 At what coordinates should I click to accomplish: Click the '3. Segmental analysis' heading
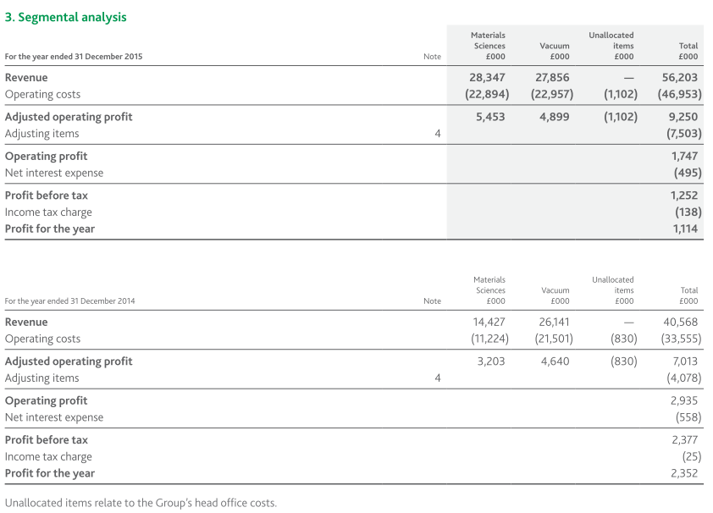[66, 17]
